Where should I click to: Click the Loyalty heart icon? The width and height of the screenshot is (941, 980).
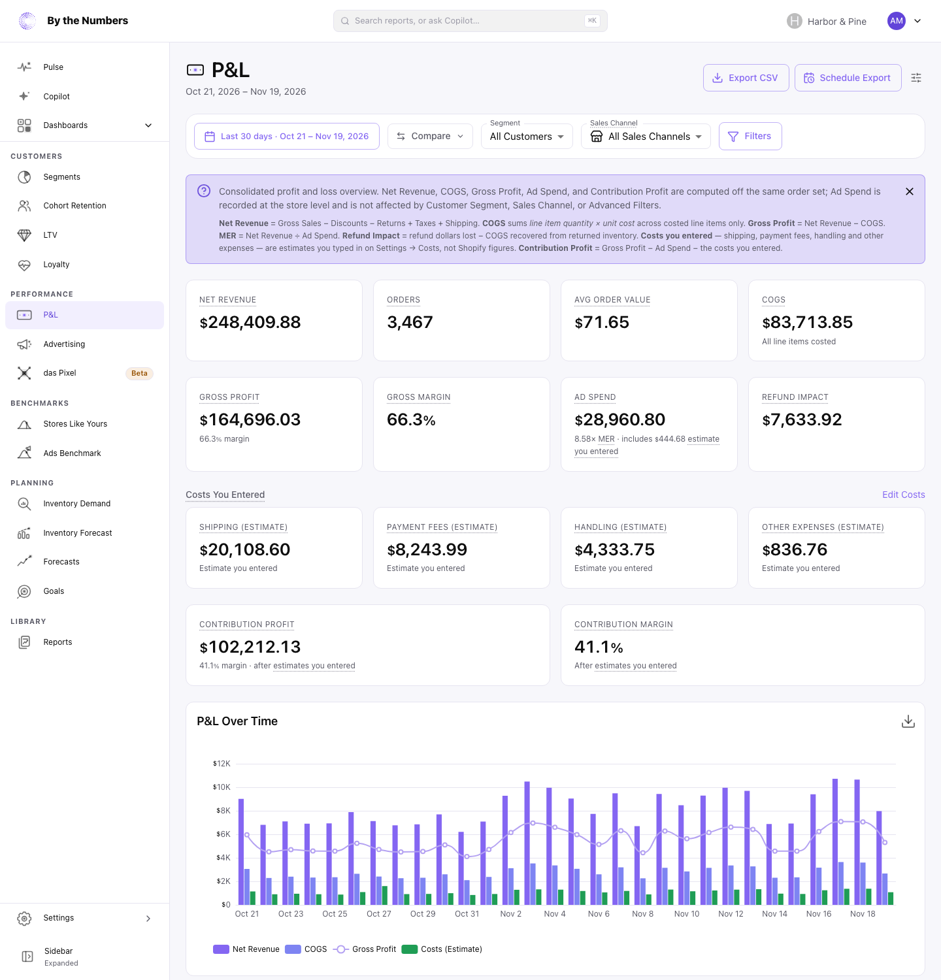(24, 265)
